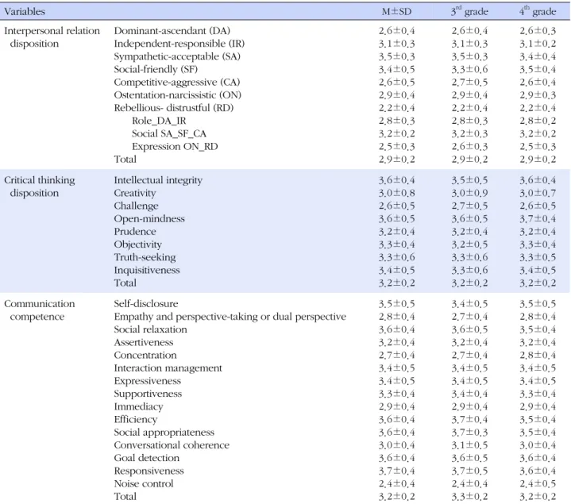
Task: Select the 'Independent-responsible (IR)' row label
Action: coord(179,44)
